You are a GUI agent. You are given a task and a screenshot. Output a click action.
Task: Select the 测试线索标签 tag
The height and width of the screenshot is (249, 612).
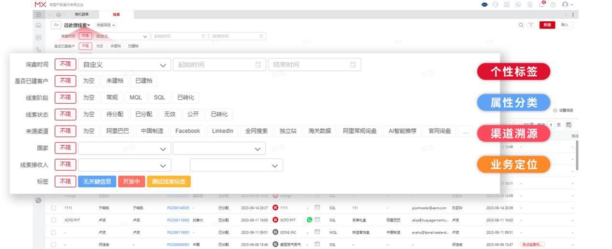[169, 181]
